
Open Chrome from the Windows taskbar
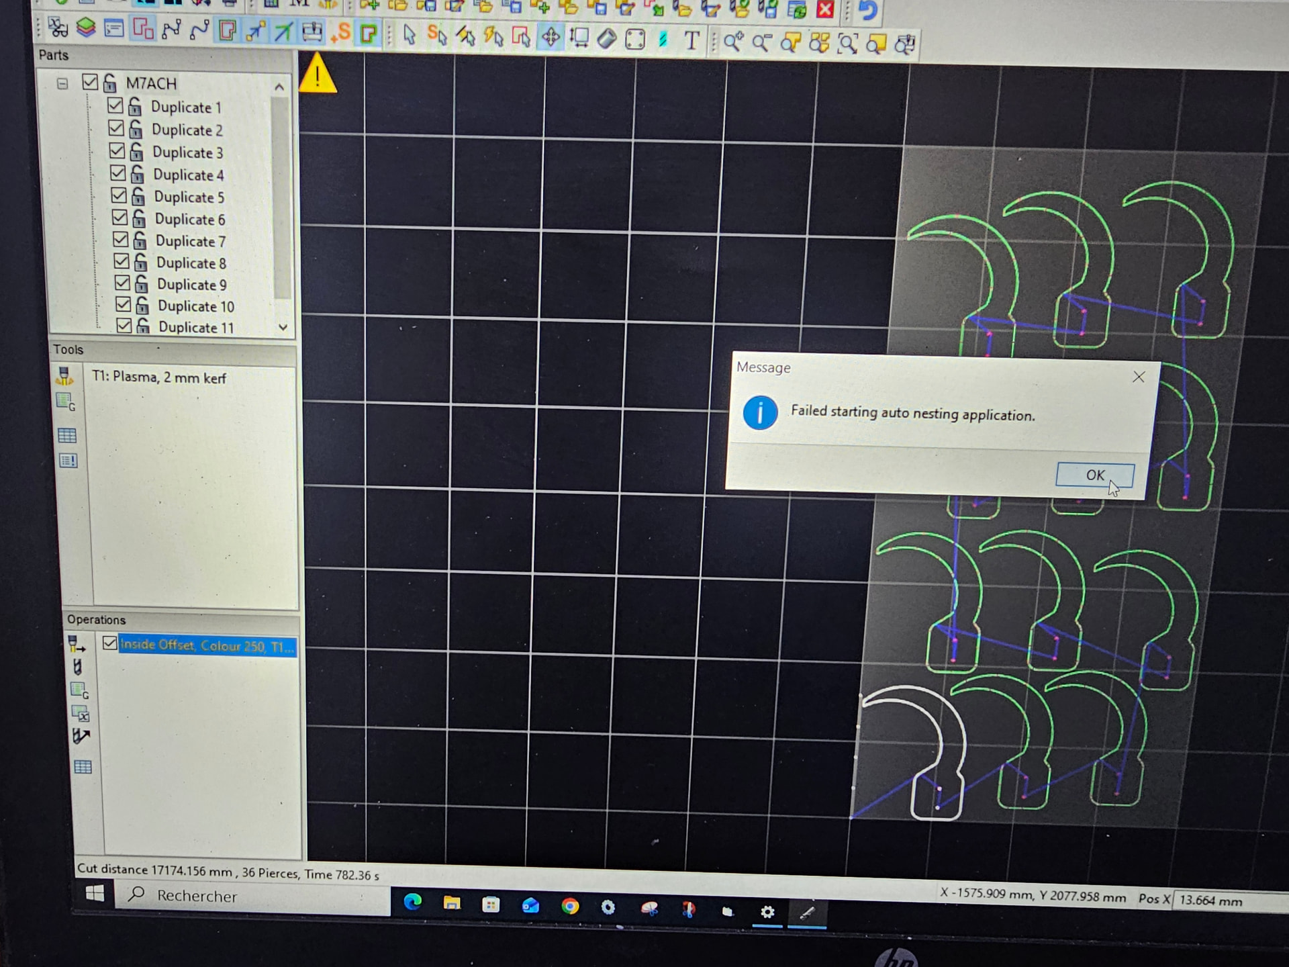click(570, 907)
